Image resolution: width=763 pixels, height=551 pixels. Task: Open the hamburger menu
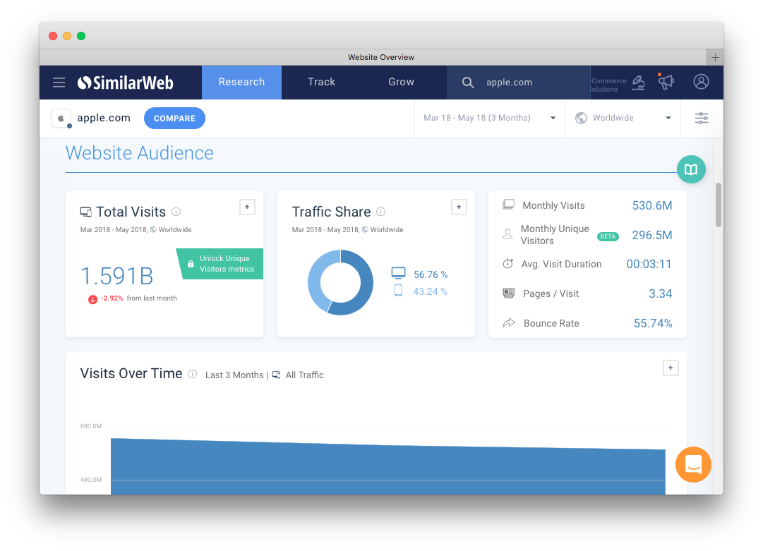tap(59, 82)
